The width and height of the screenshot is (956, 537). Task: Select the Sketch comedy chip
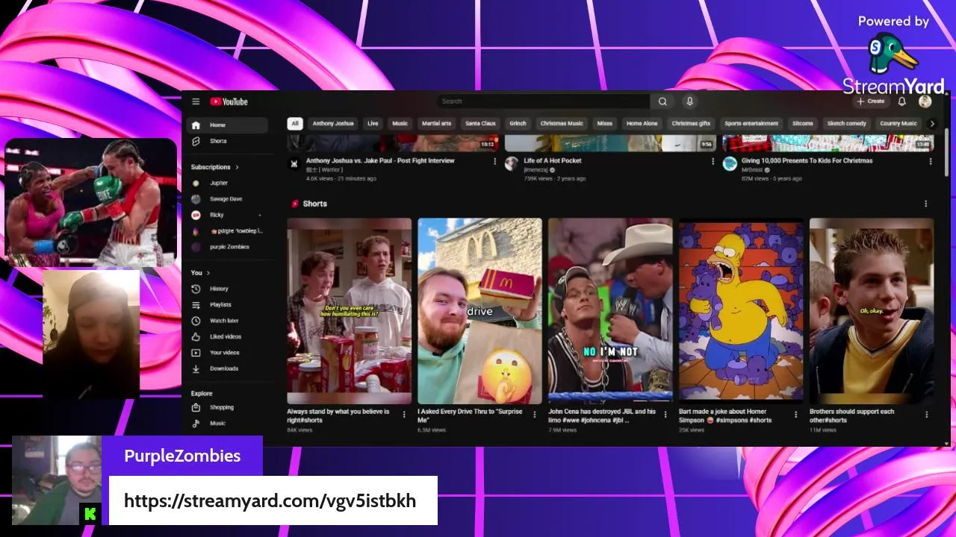tap(846, 124)
